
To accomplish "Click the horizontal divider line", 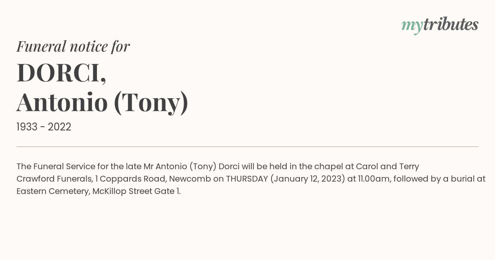I will [247, 147].
